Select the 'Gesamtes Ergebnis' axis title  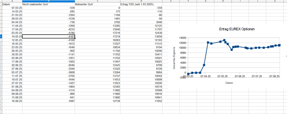click(174, 58)
